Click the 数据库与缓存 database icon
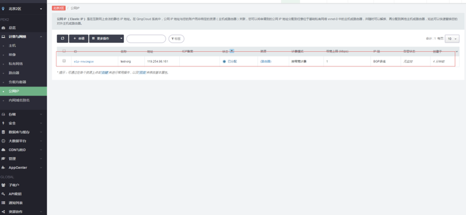Viewport: 466px width, 215px height. coord(4,132)
